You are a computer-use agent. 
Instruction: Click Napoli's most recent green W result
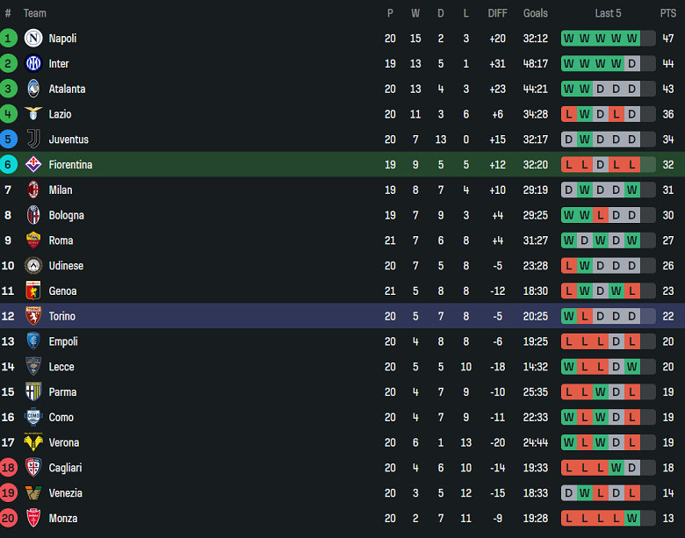click(631, 39)
